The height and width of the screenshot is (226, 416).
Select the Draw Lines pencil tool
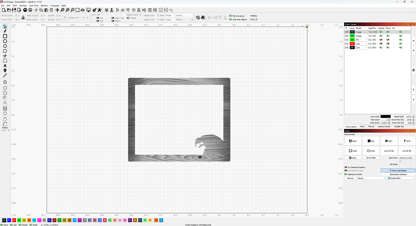pos(5,31)
